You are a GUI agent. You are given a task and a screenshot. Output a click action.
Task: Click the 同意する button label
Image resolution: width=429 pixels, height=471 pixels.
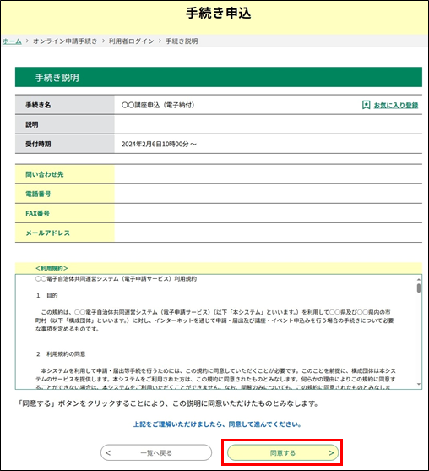coord(283,452)
